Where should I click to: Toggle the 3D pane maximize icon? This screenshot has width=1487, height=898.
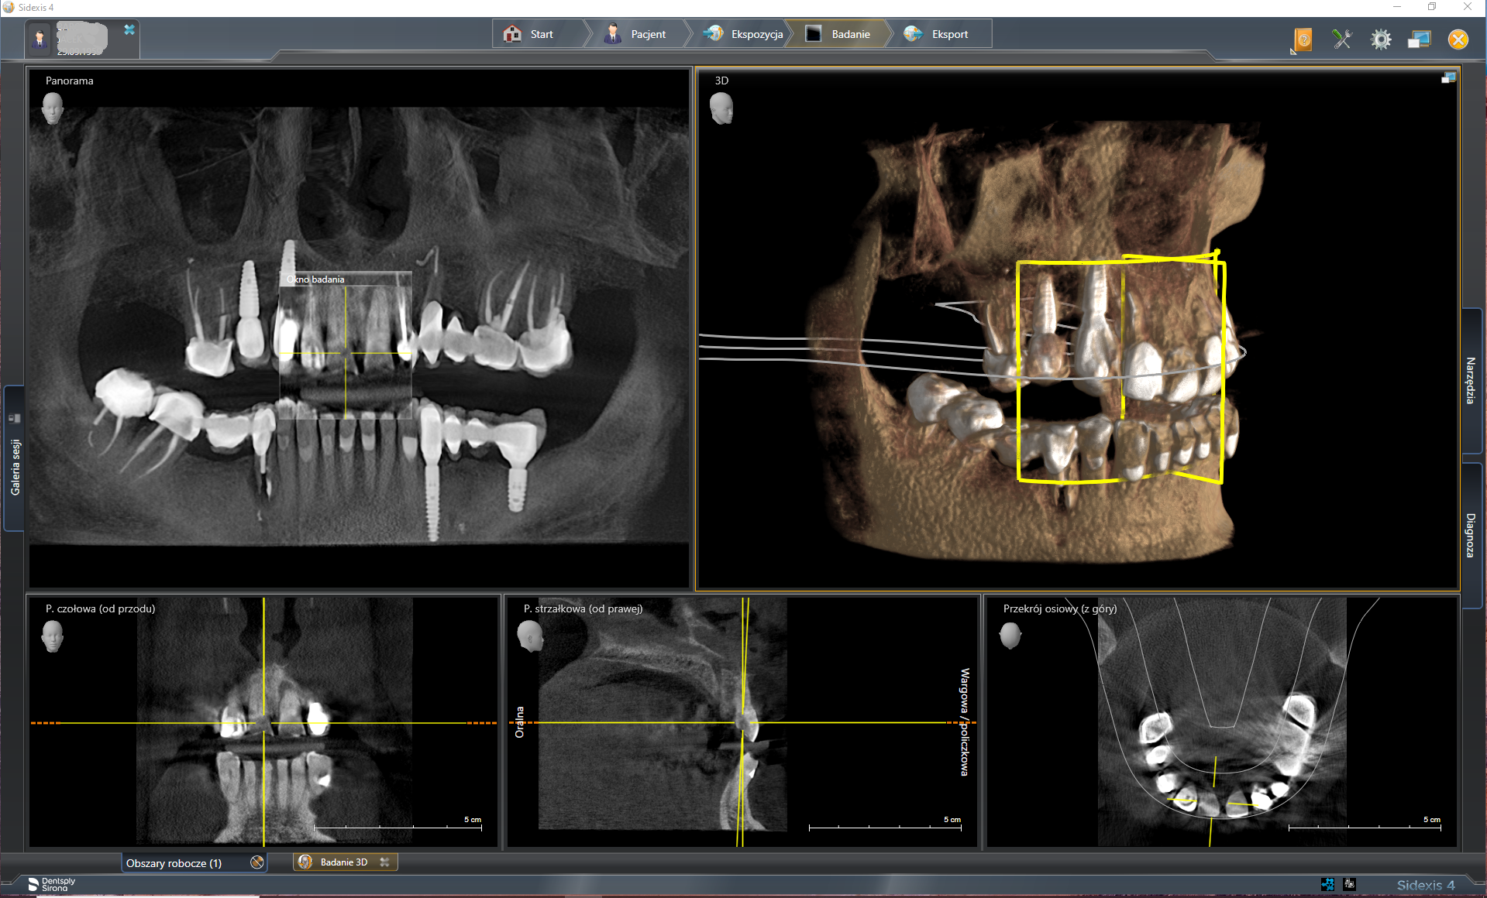1448,78
